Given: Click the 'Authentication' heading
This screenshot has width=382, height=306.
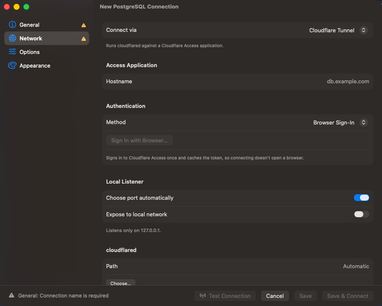Looking at the screenshot, I should [x=126, y=106].
